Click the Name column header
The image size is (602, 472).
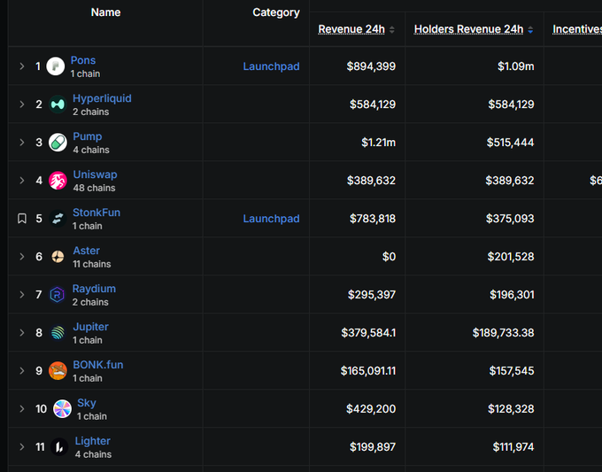(x=105, y=12)
